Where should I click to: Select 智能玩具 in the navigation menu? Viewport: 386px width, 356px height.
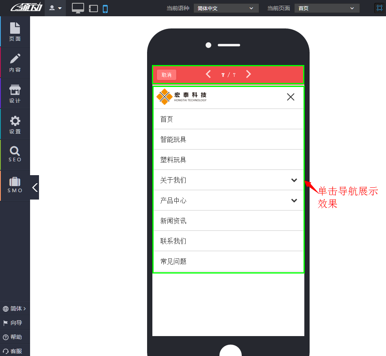pos(173,139)
